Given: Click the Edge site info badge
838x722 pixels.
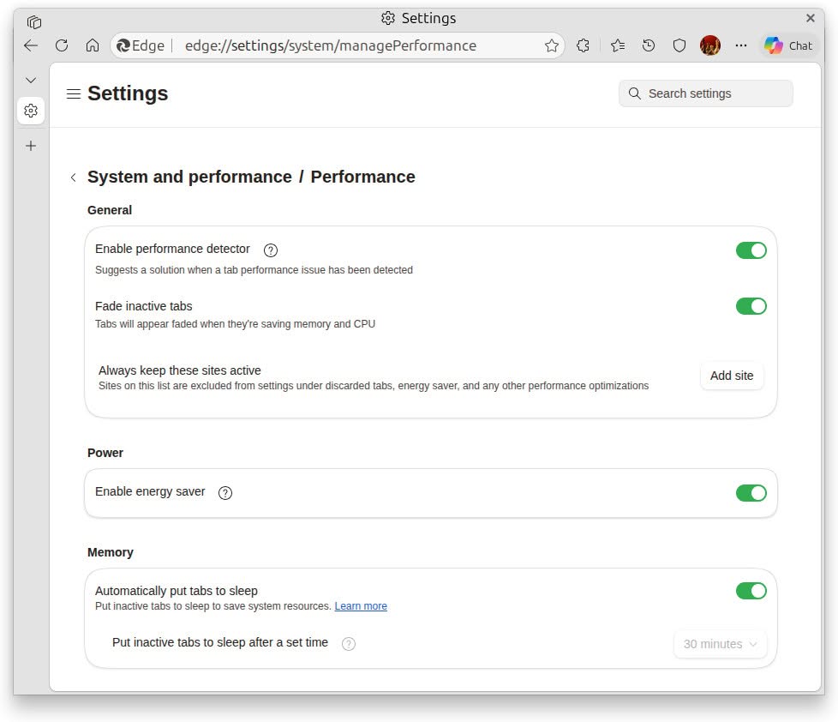Looking at the screenshot, I should tap(141, 45).
